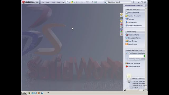
Task: Toggle the SolidWorks Resources panel pushpin
Action: point(145,6)
